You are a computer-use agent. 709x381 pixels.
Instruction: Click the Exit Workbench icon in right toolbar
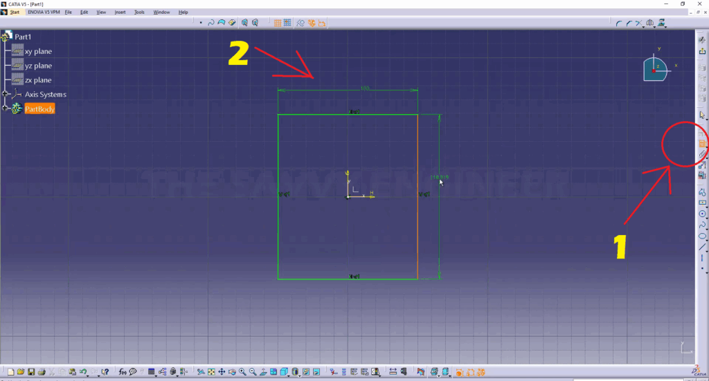[x=702, y=51]
